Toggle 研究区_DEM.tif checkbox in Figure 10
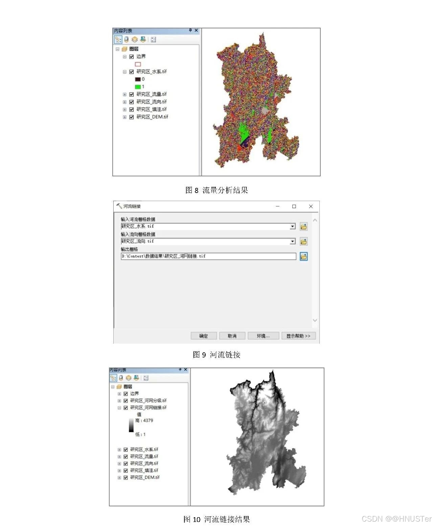 coord(126,478)
